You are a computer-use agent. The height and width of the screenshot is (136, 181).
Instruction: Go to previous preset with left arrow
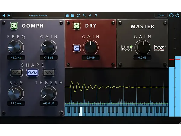coord(4,15)
